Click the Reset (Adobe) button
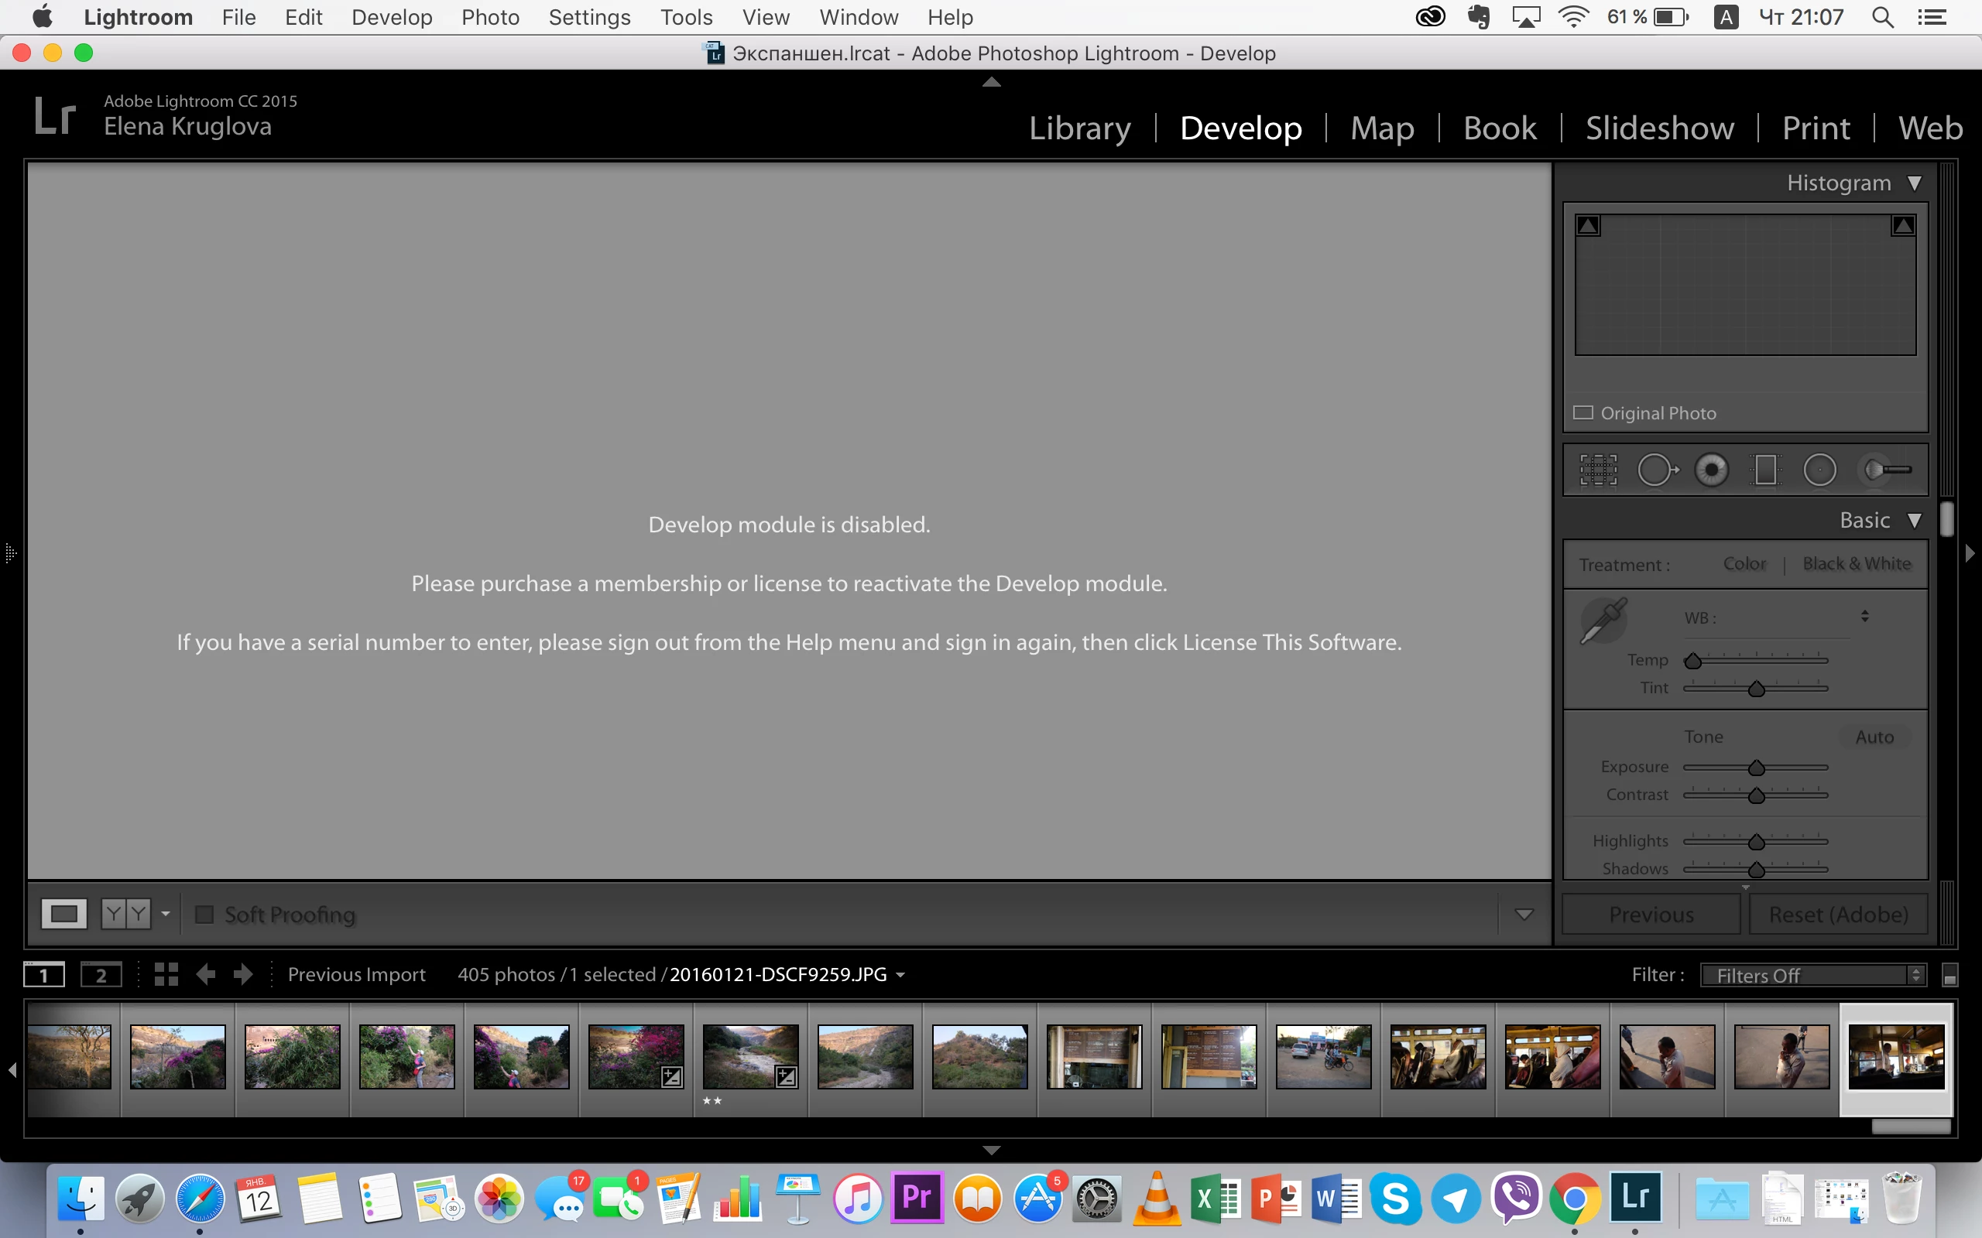1982x1238 pixels. (x=1838, y=915)
